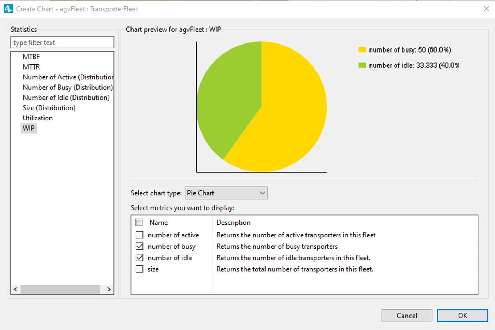Select Size (Distribution) statistic
The width and height of the screenshot is (495, 330).
[x=49, y=108]
